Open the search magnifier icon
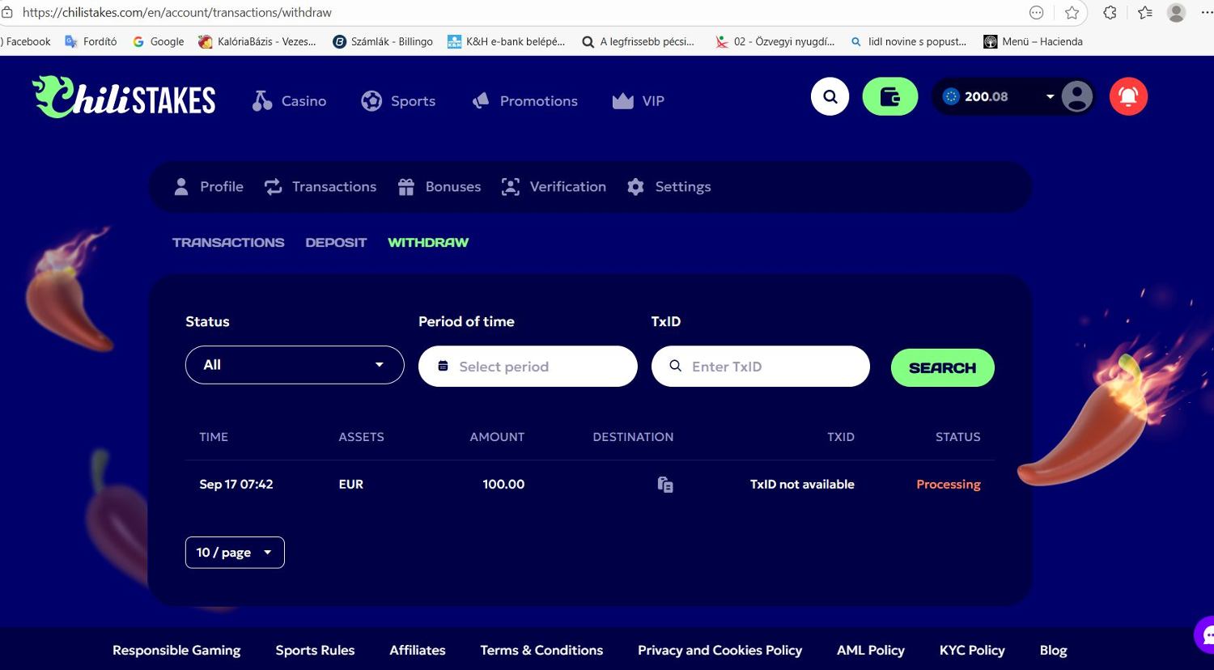 point(830,97)
